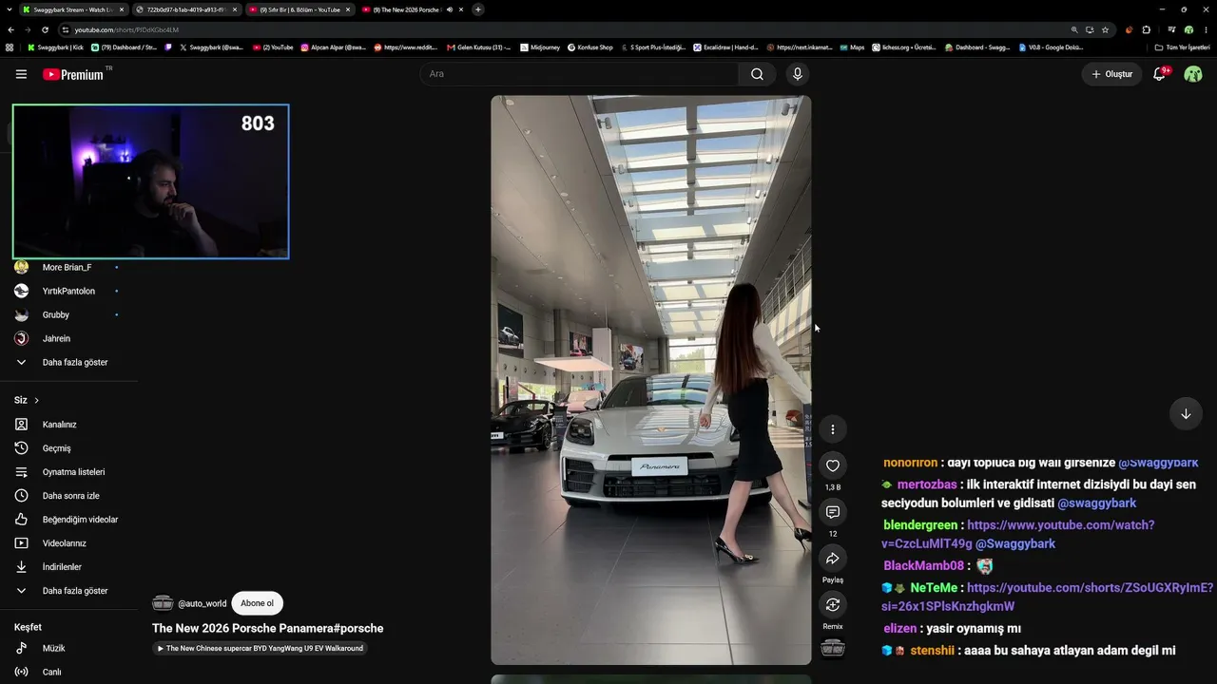Open Oynatma listeleri in the sidebar
This screenshot has width=1217, height=684.
pos(73,472)
